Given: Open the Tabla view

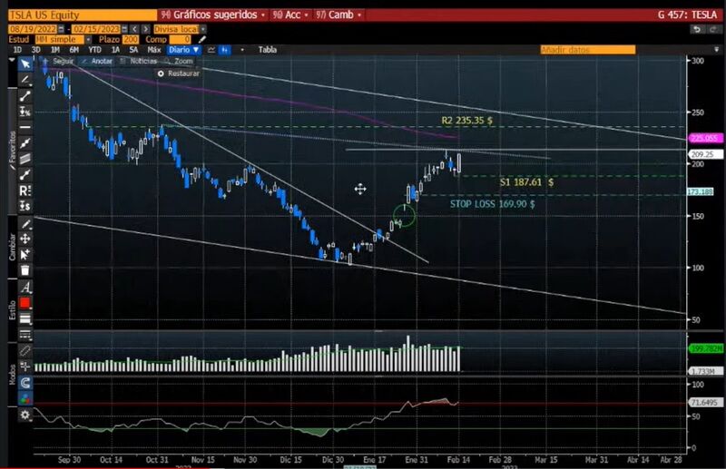Looking at the screenshot, I should 268,50.
